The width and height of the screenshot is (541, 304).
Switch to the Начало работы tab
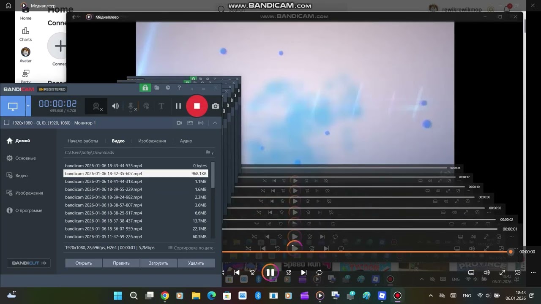[83, 141]
